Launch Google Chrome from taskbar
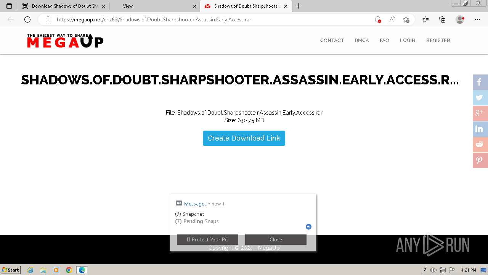The height and width of the screenshot is (275, 488). click(69, 270)
